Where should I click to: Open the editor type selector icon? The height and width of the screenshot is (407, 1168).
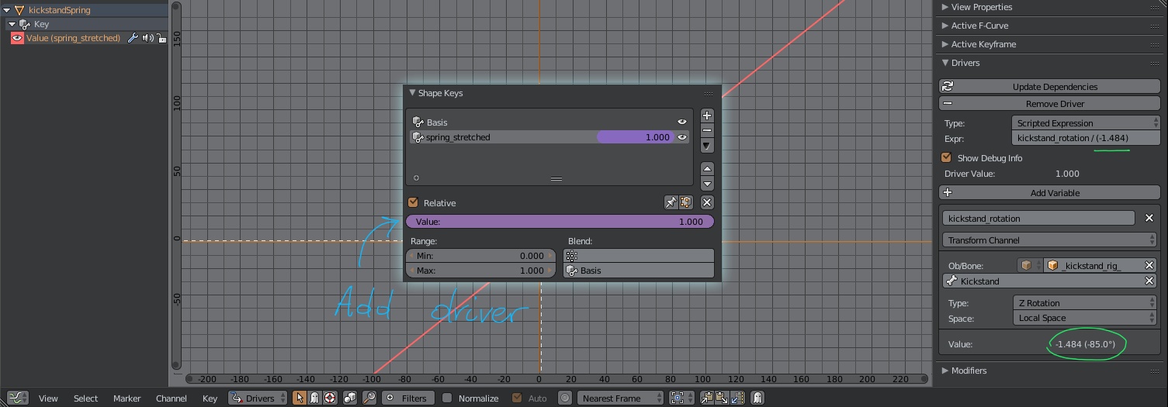click(x=18, y=398)
